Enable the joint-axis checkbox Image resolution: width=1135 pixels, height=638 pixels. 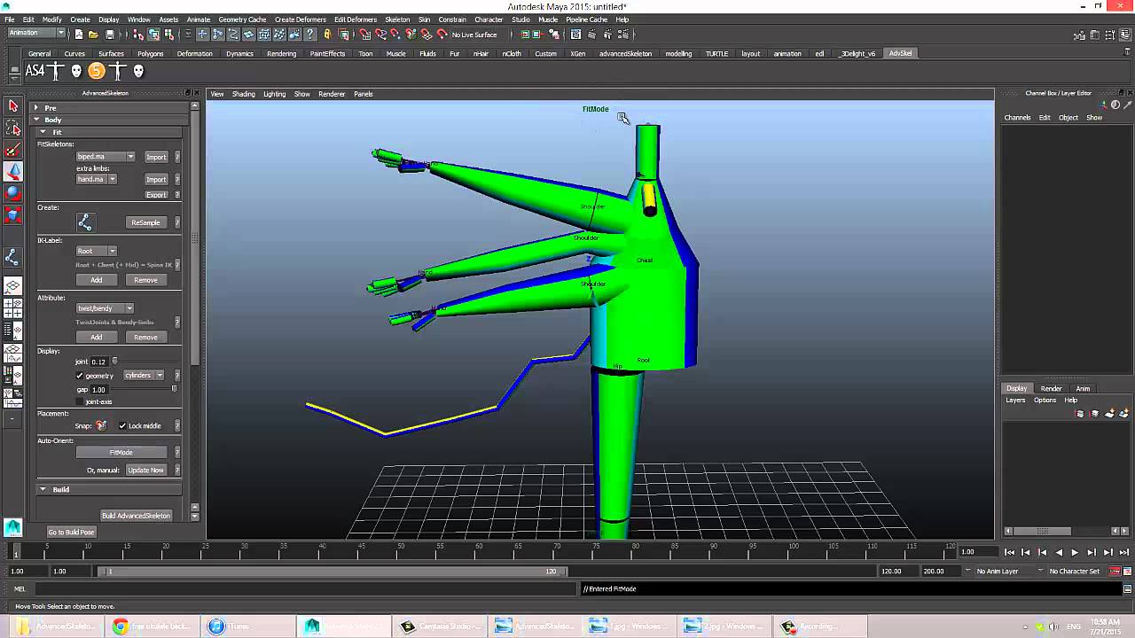pyautogui.click(x=79, y=401)
